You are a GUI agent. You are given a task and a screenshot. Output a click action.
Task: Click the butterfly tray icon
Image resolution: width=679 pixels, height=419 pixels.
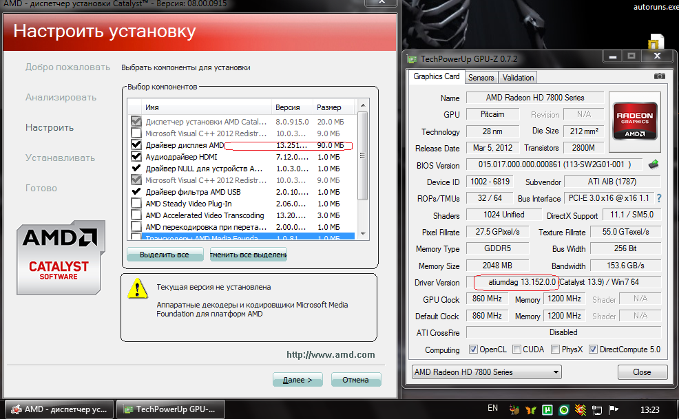tap(530, 409)
